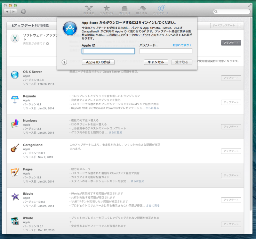This screenshot has height=239, width=256.
Task: Click the OS X software update icon
Action: click(x=15, y=38)
